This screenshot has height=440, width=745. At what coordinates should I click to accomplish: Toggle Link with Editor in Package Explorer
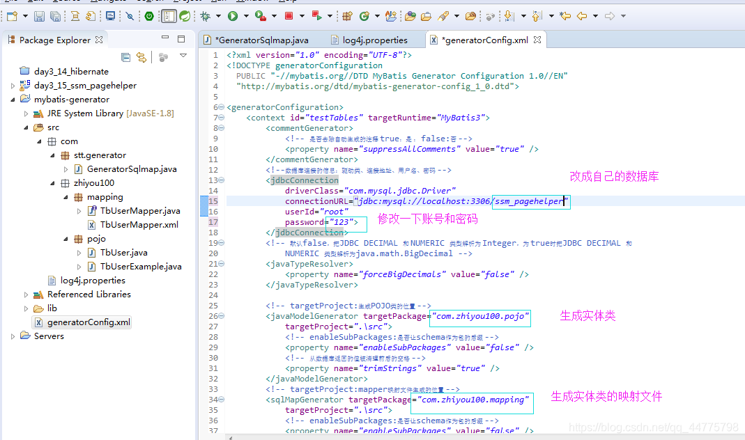click(x=141, y=57)
